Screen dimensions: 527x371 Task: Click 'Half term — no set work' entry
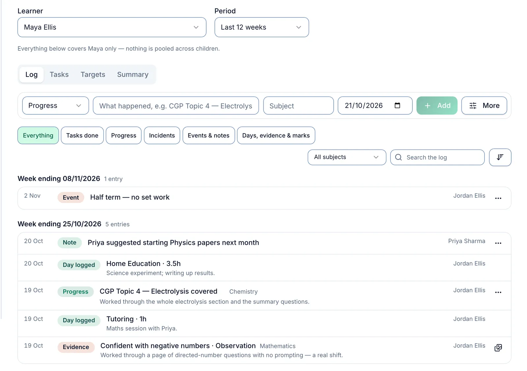pyautogui.click(x=130, y=197)
